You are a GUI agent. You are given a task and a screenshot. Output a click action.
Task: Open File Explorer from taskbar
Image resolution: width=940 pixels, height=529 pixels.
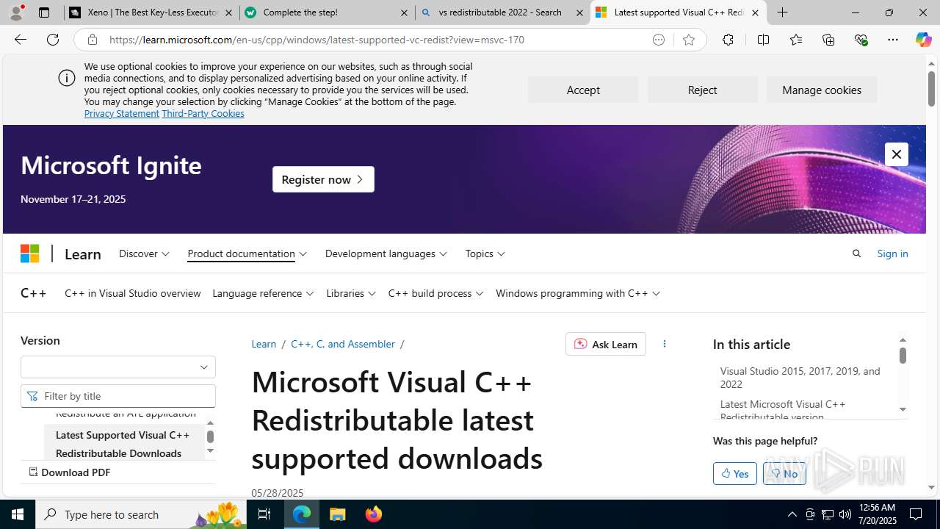pos(338,514)
